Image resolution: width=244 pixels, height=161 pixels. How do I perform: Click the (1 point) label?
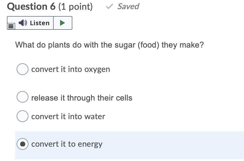click(75, 7)
